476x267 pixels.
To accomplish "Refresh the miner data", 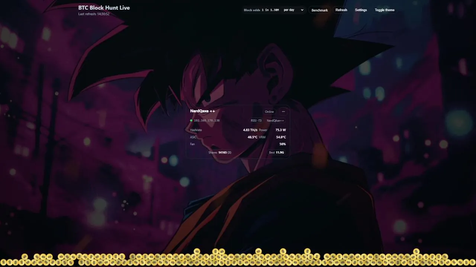I will point(341,10).
